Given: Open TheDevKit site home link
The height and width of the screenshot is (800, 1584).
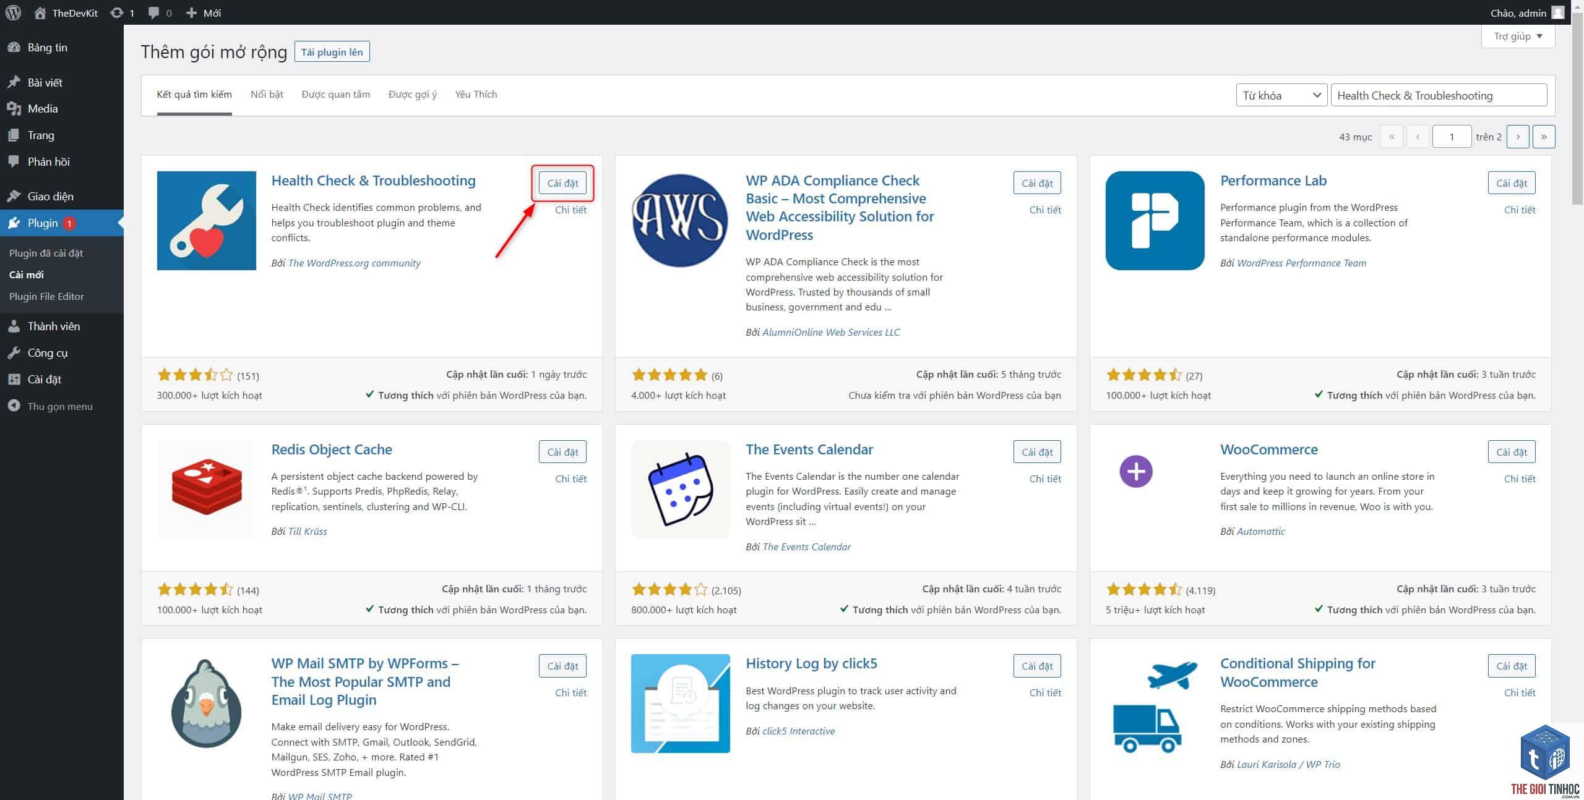Looking at the screenshot, I should 66,12.
